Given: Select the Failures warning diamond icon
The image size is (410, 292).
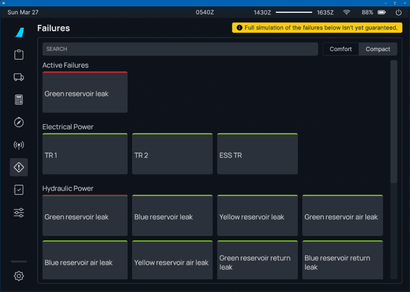Looking at the screenshot, I should point(19,168).
